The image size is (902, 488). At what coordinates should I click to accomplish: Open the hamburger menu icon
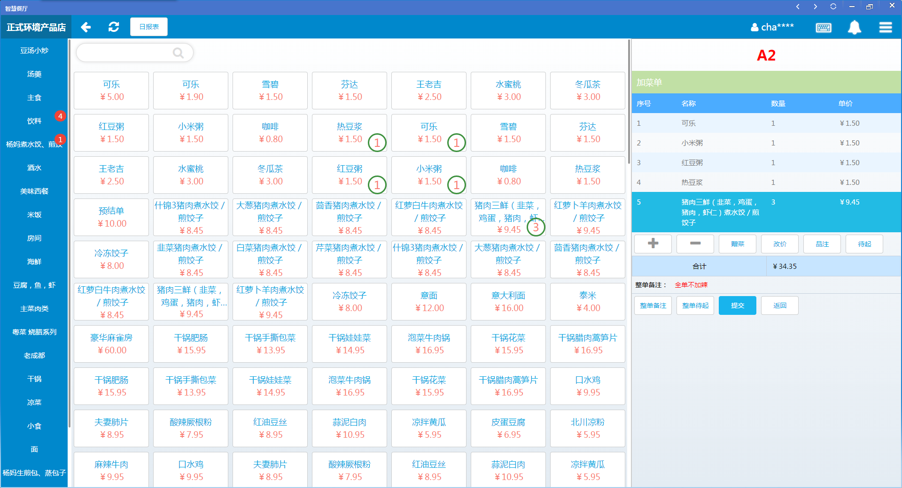click(x=885, y=28)
